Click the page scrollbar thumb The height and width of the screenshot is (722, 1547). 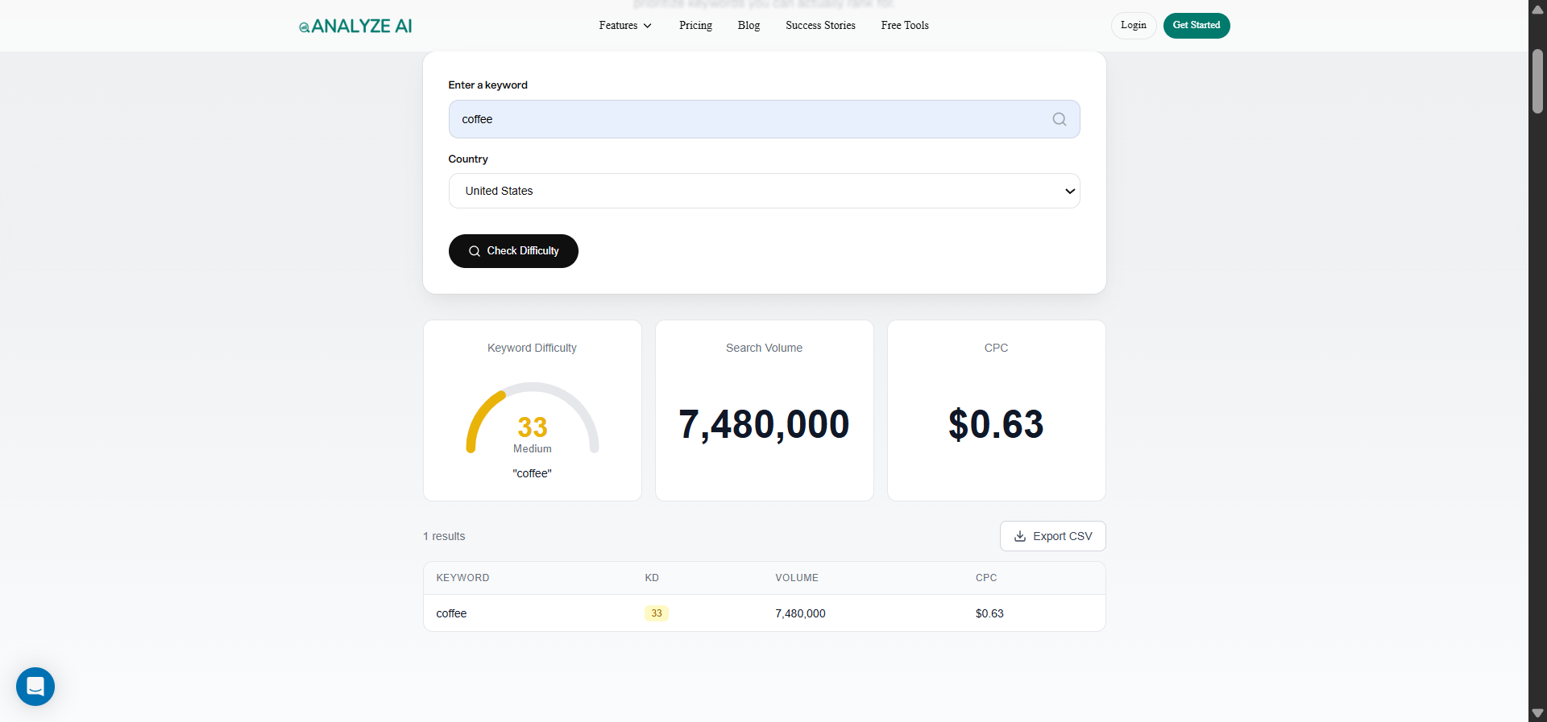[1537, 81]
